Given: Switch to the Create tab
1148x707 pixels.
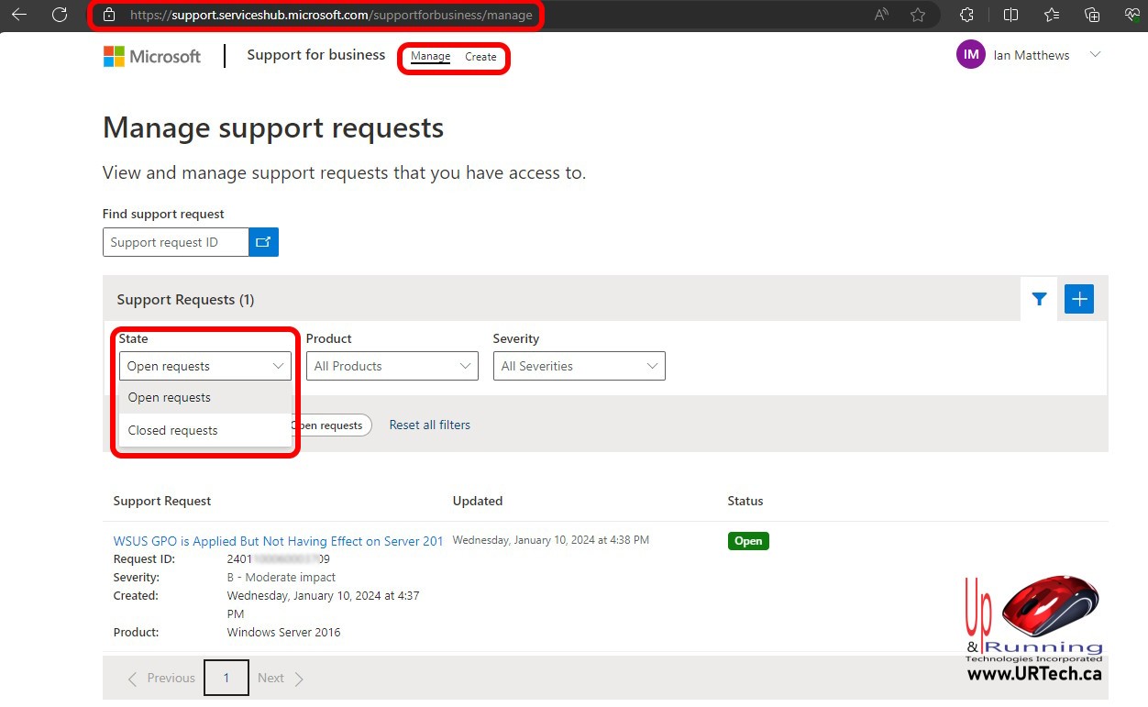Looking at the screenshot, I should 480,57.
